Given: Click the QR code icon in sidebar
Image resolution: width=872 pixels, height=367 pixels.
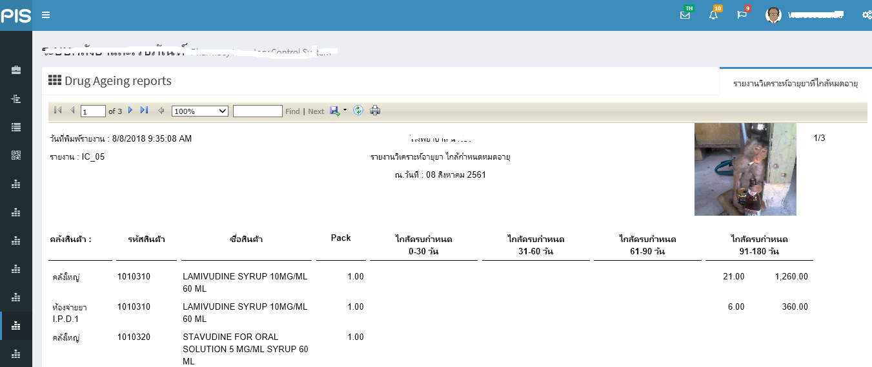Looking at the screenshot, I should point(16,155).
